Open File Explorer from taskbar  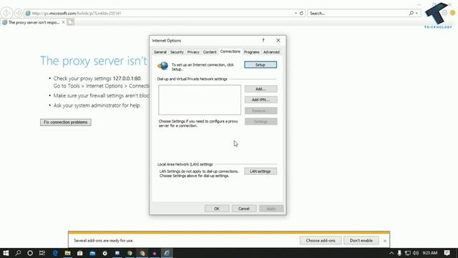pyautogui.click(x=67, y=253)
